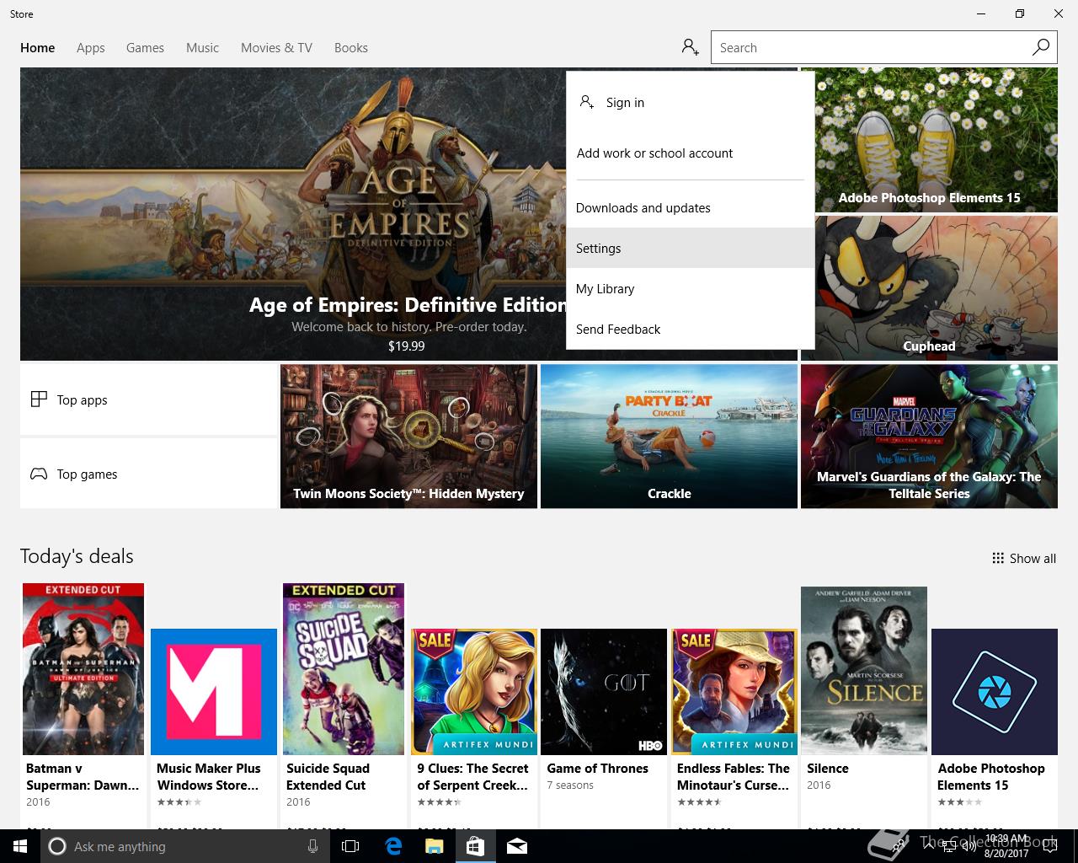Go to the Movies & TV tab
Image resolution: width=1078 pixels, height=863 pixels.
point(276,47)
